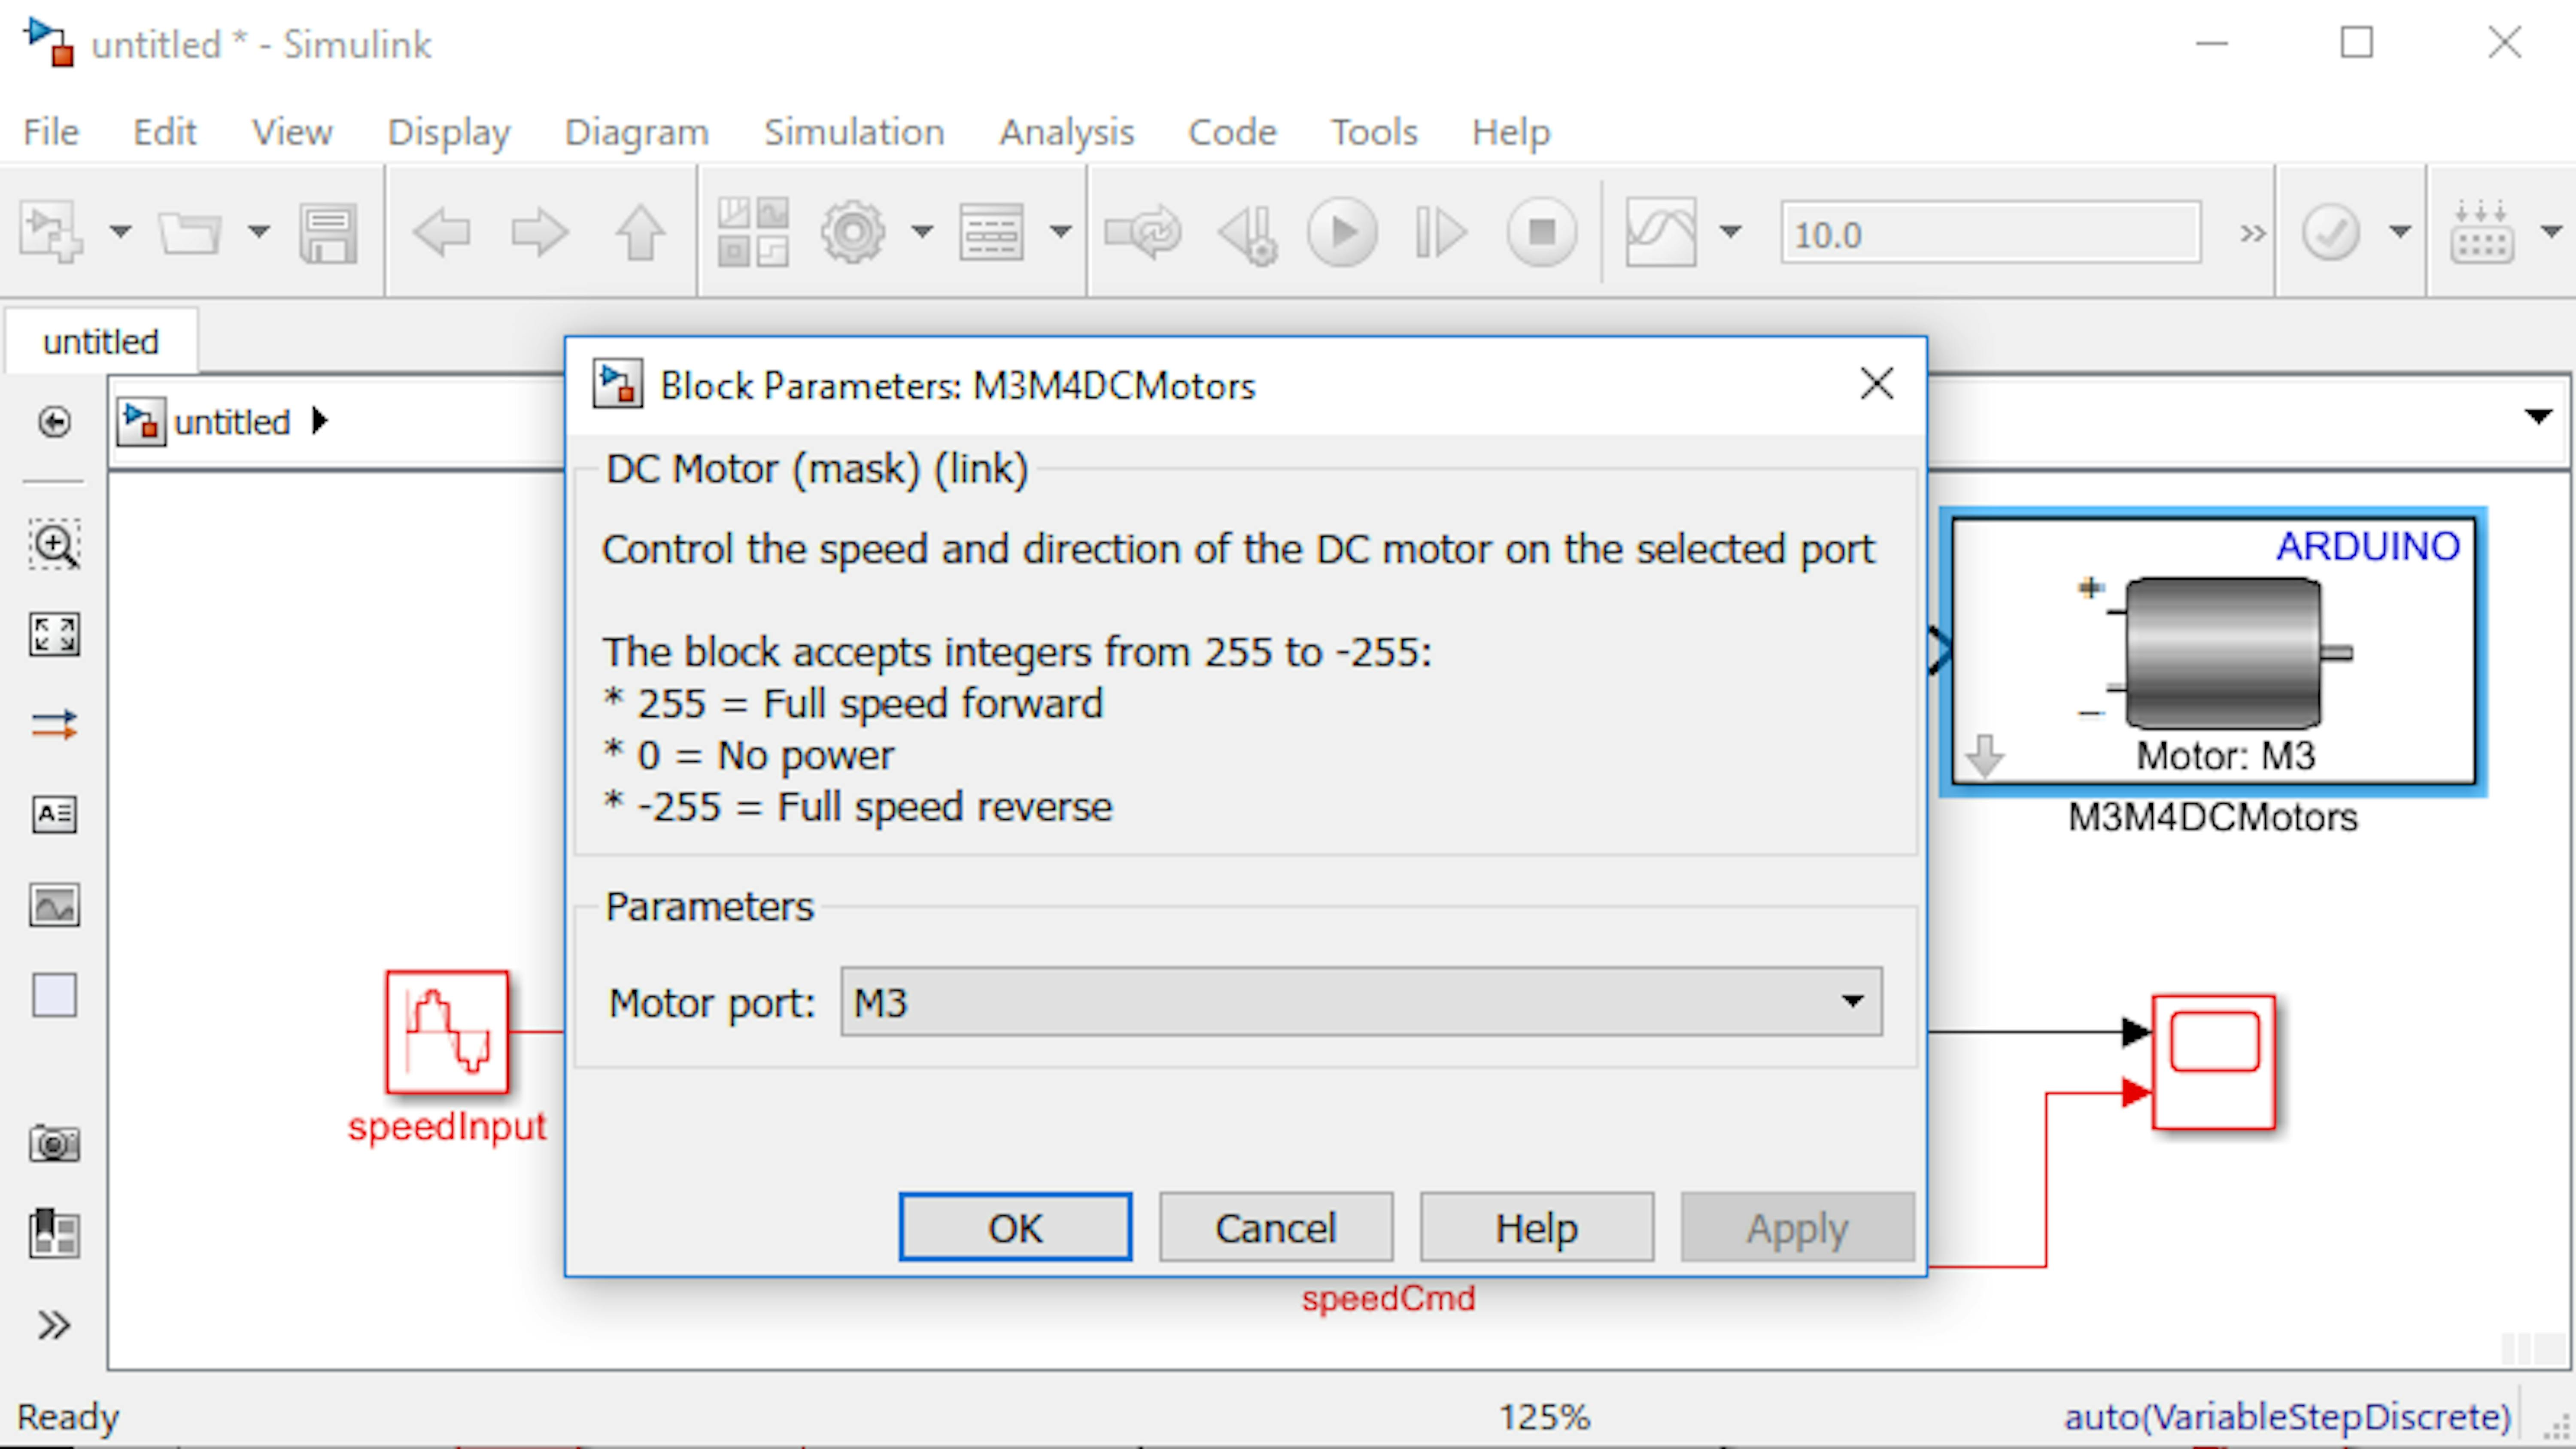
Task: Toggle the Sample Time Display arrows icon
Action: 54,725
